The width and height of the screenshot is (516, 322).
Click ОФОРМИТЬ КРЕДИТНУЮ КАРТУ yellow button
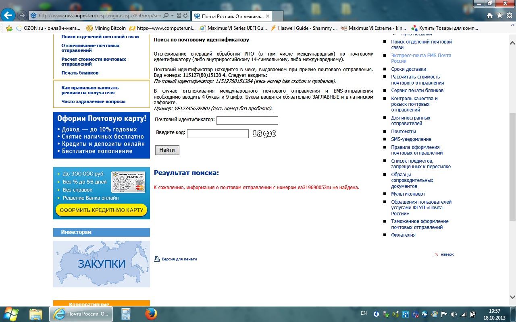pyautogui.click(x=102, y=210)
